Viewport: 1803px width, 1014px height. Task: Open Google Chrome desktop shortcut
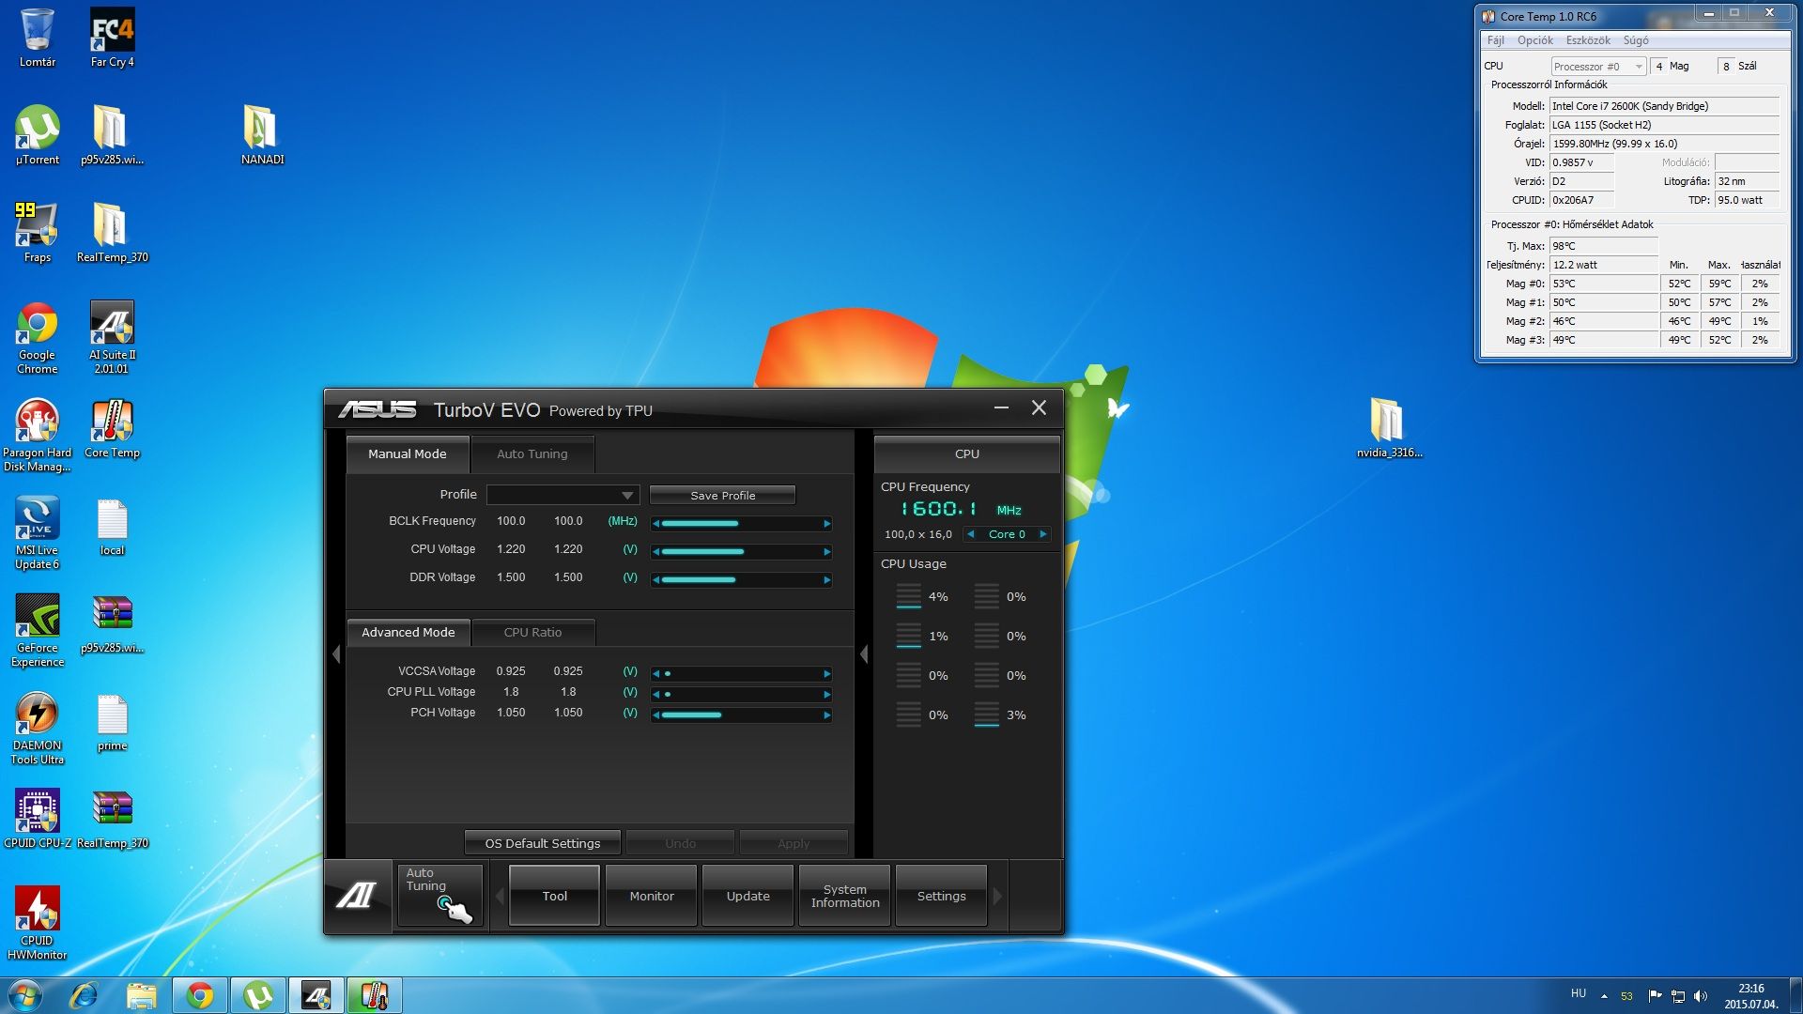click(38, 338)
